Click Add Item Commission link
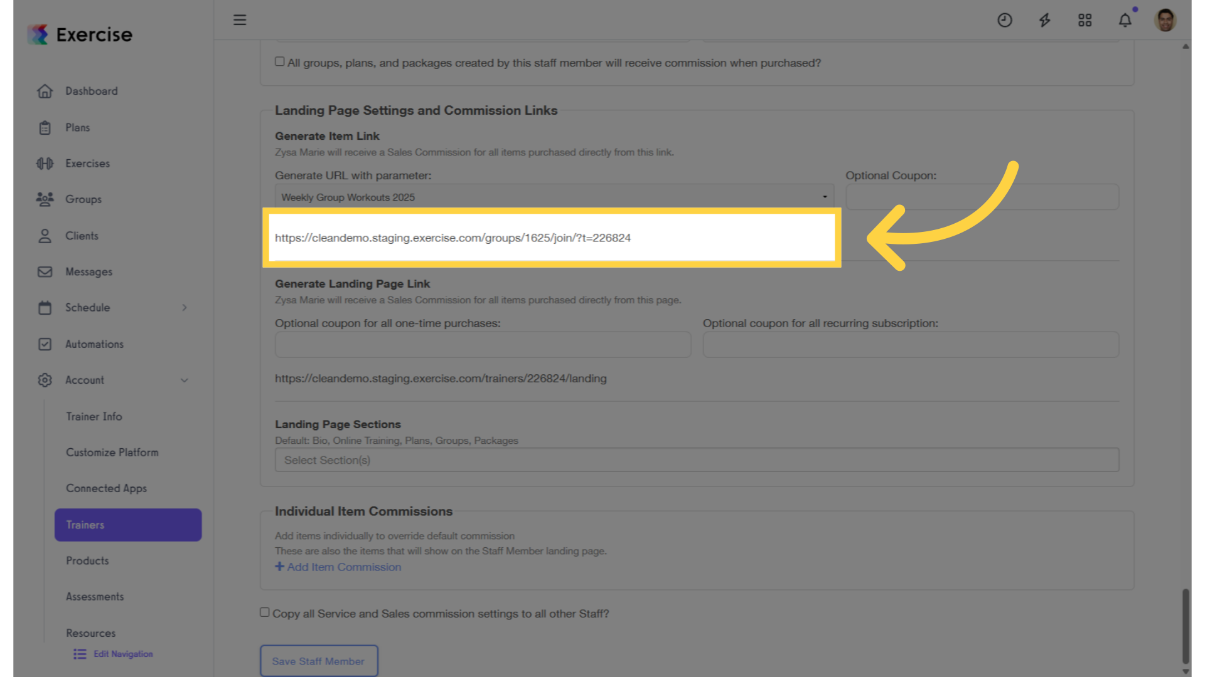The image size is (1205, 677). [x=338, y=567]
